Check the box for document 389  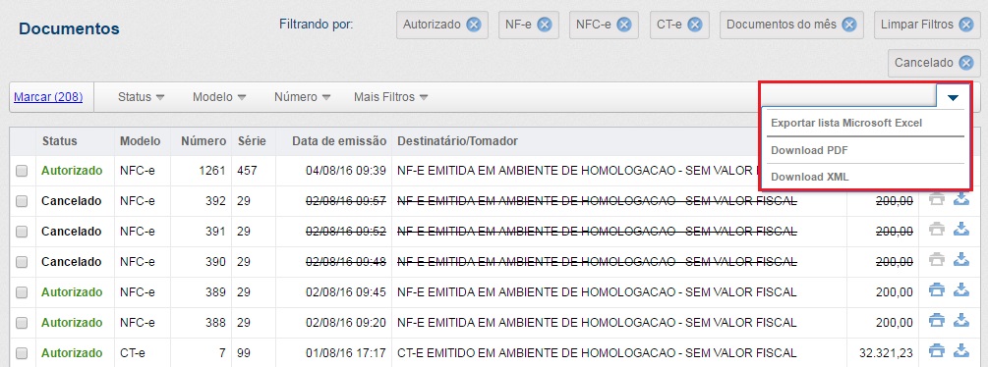pos(22,292)
